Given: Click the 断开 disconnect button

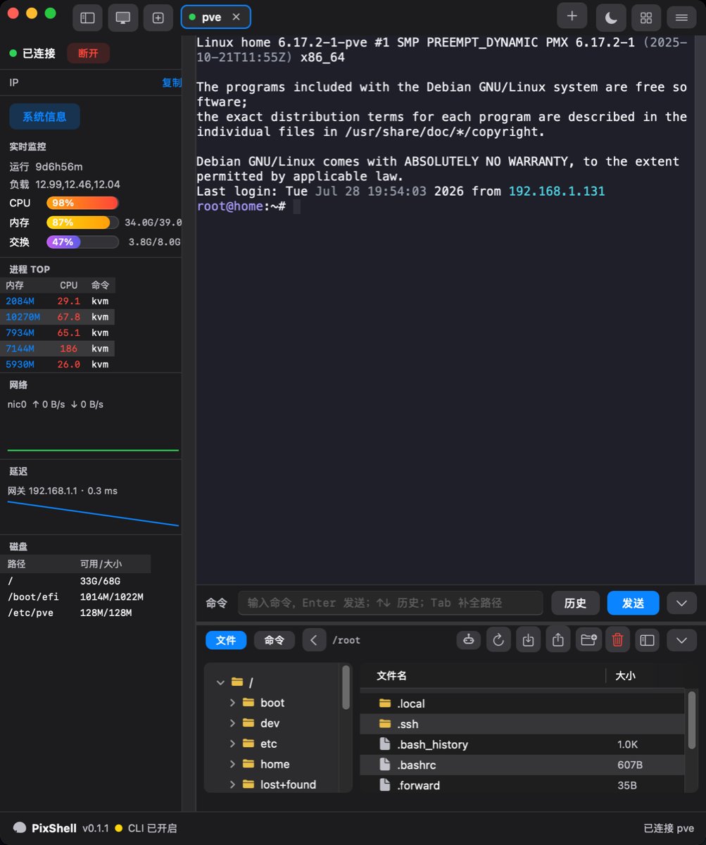Looking at the screenshot, I should tap(88, 54).
